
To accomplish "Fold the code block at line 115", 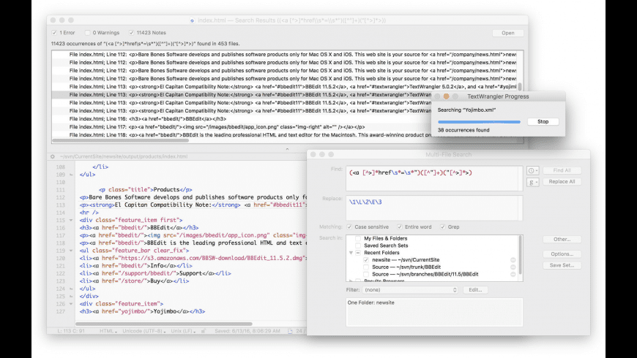I will 71,220.
